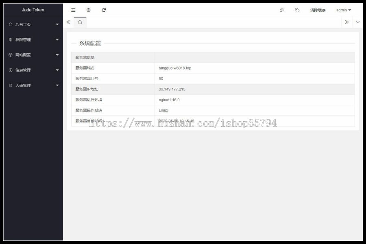Expand the 网站配置 menu
This screenshot has width=366, height=244.
(x=57, y=55)
